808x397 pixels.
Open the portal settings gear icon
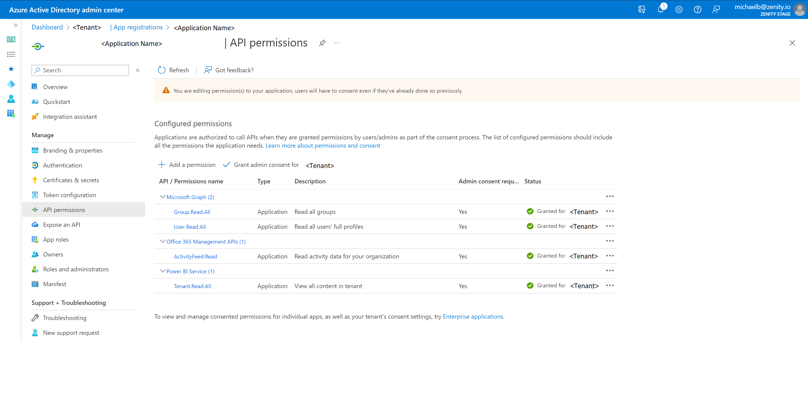click(x=679, y=9)
